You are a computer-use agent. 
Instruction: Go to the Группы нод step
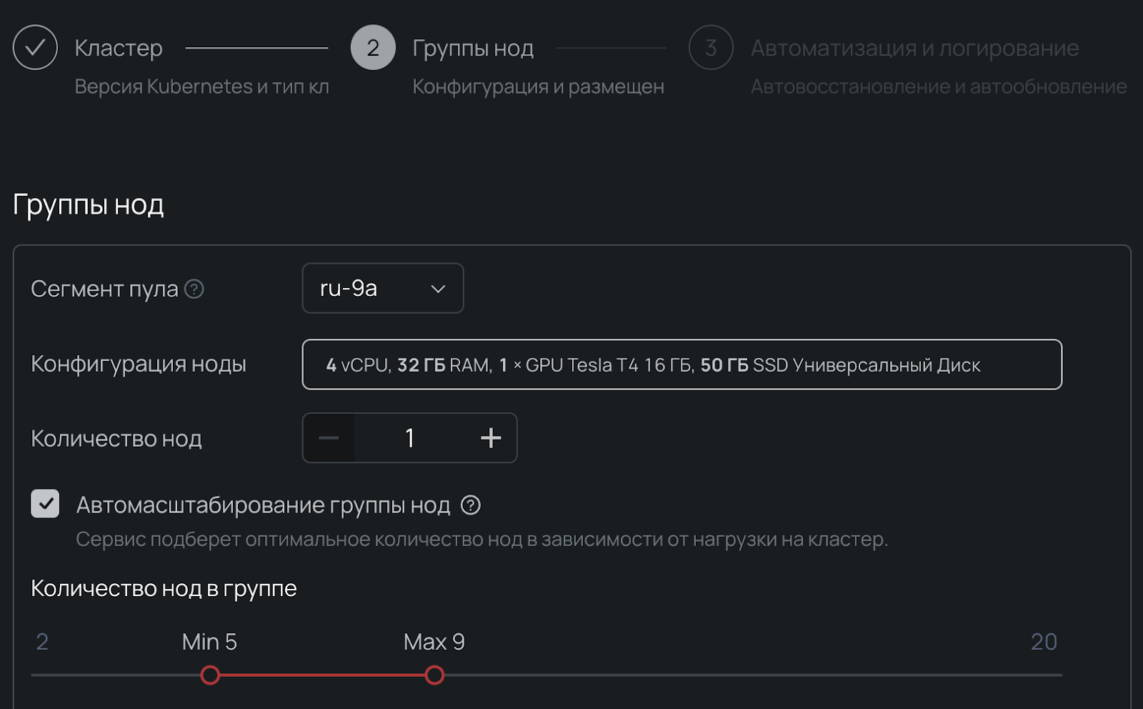pyautogui.click(x=473, y=48)
